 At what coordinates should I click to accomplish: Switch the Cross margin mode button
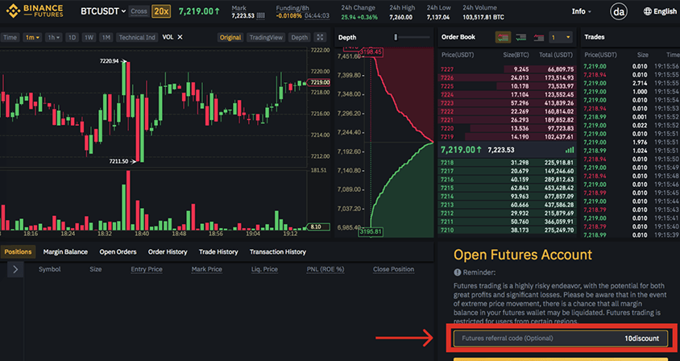(x=139, y=11)
